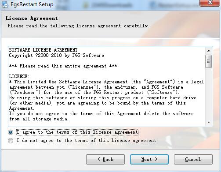
Task: Click the SOFTWARE LICENSE AGREEMENT heading line
Action: (x=43, y=50)
